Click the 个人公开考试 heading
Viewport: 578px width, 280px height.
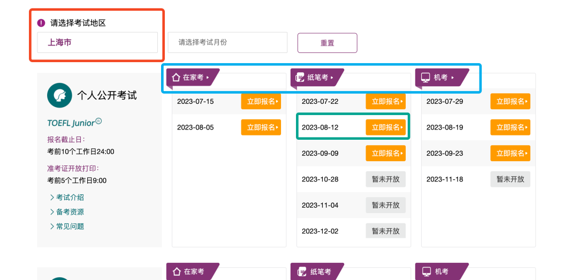click(107, 95)
